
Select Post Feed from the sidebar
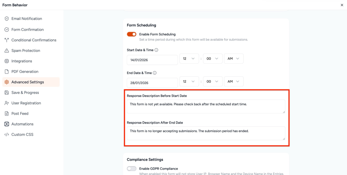coord(20,113)
